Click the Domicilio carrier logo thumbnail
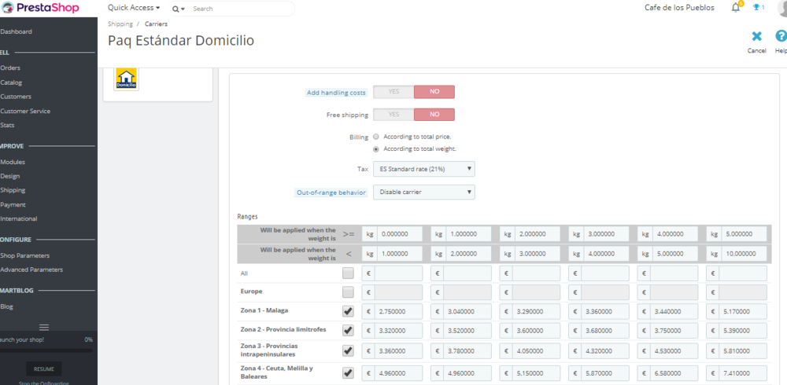 click(126, 79)
